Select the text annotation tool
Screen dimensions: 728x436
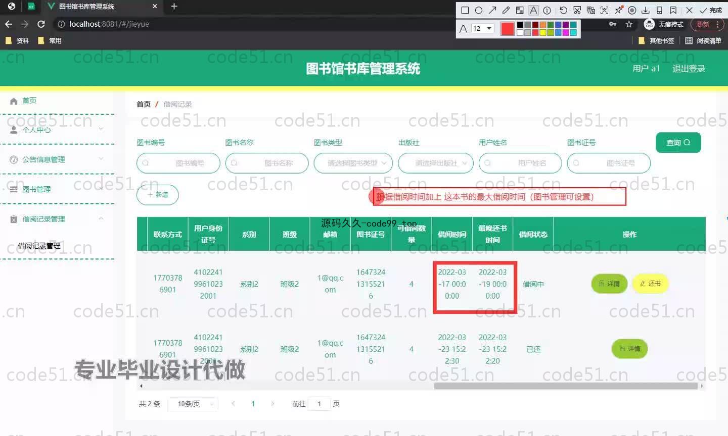coord(533,10)
